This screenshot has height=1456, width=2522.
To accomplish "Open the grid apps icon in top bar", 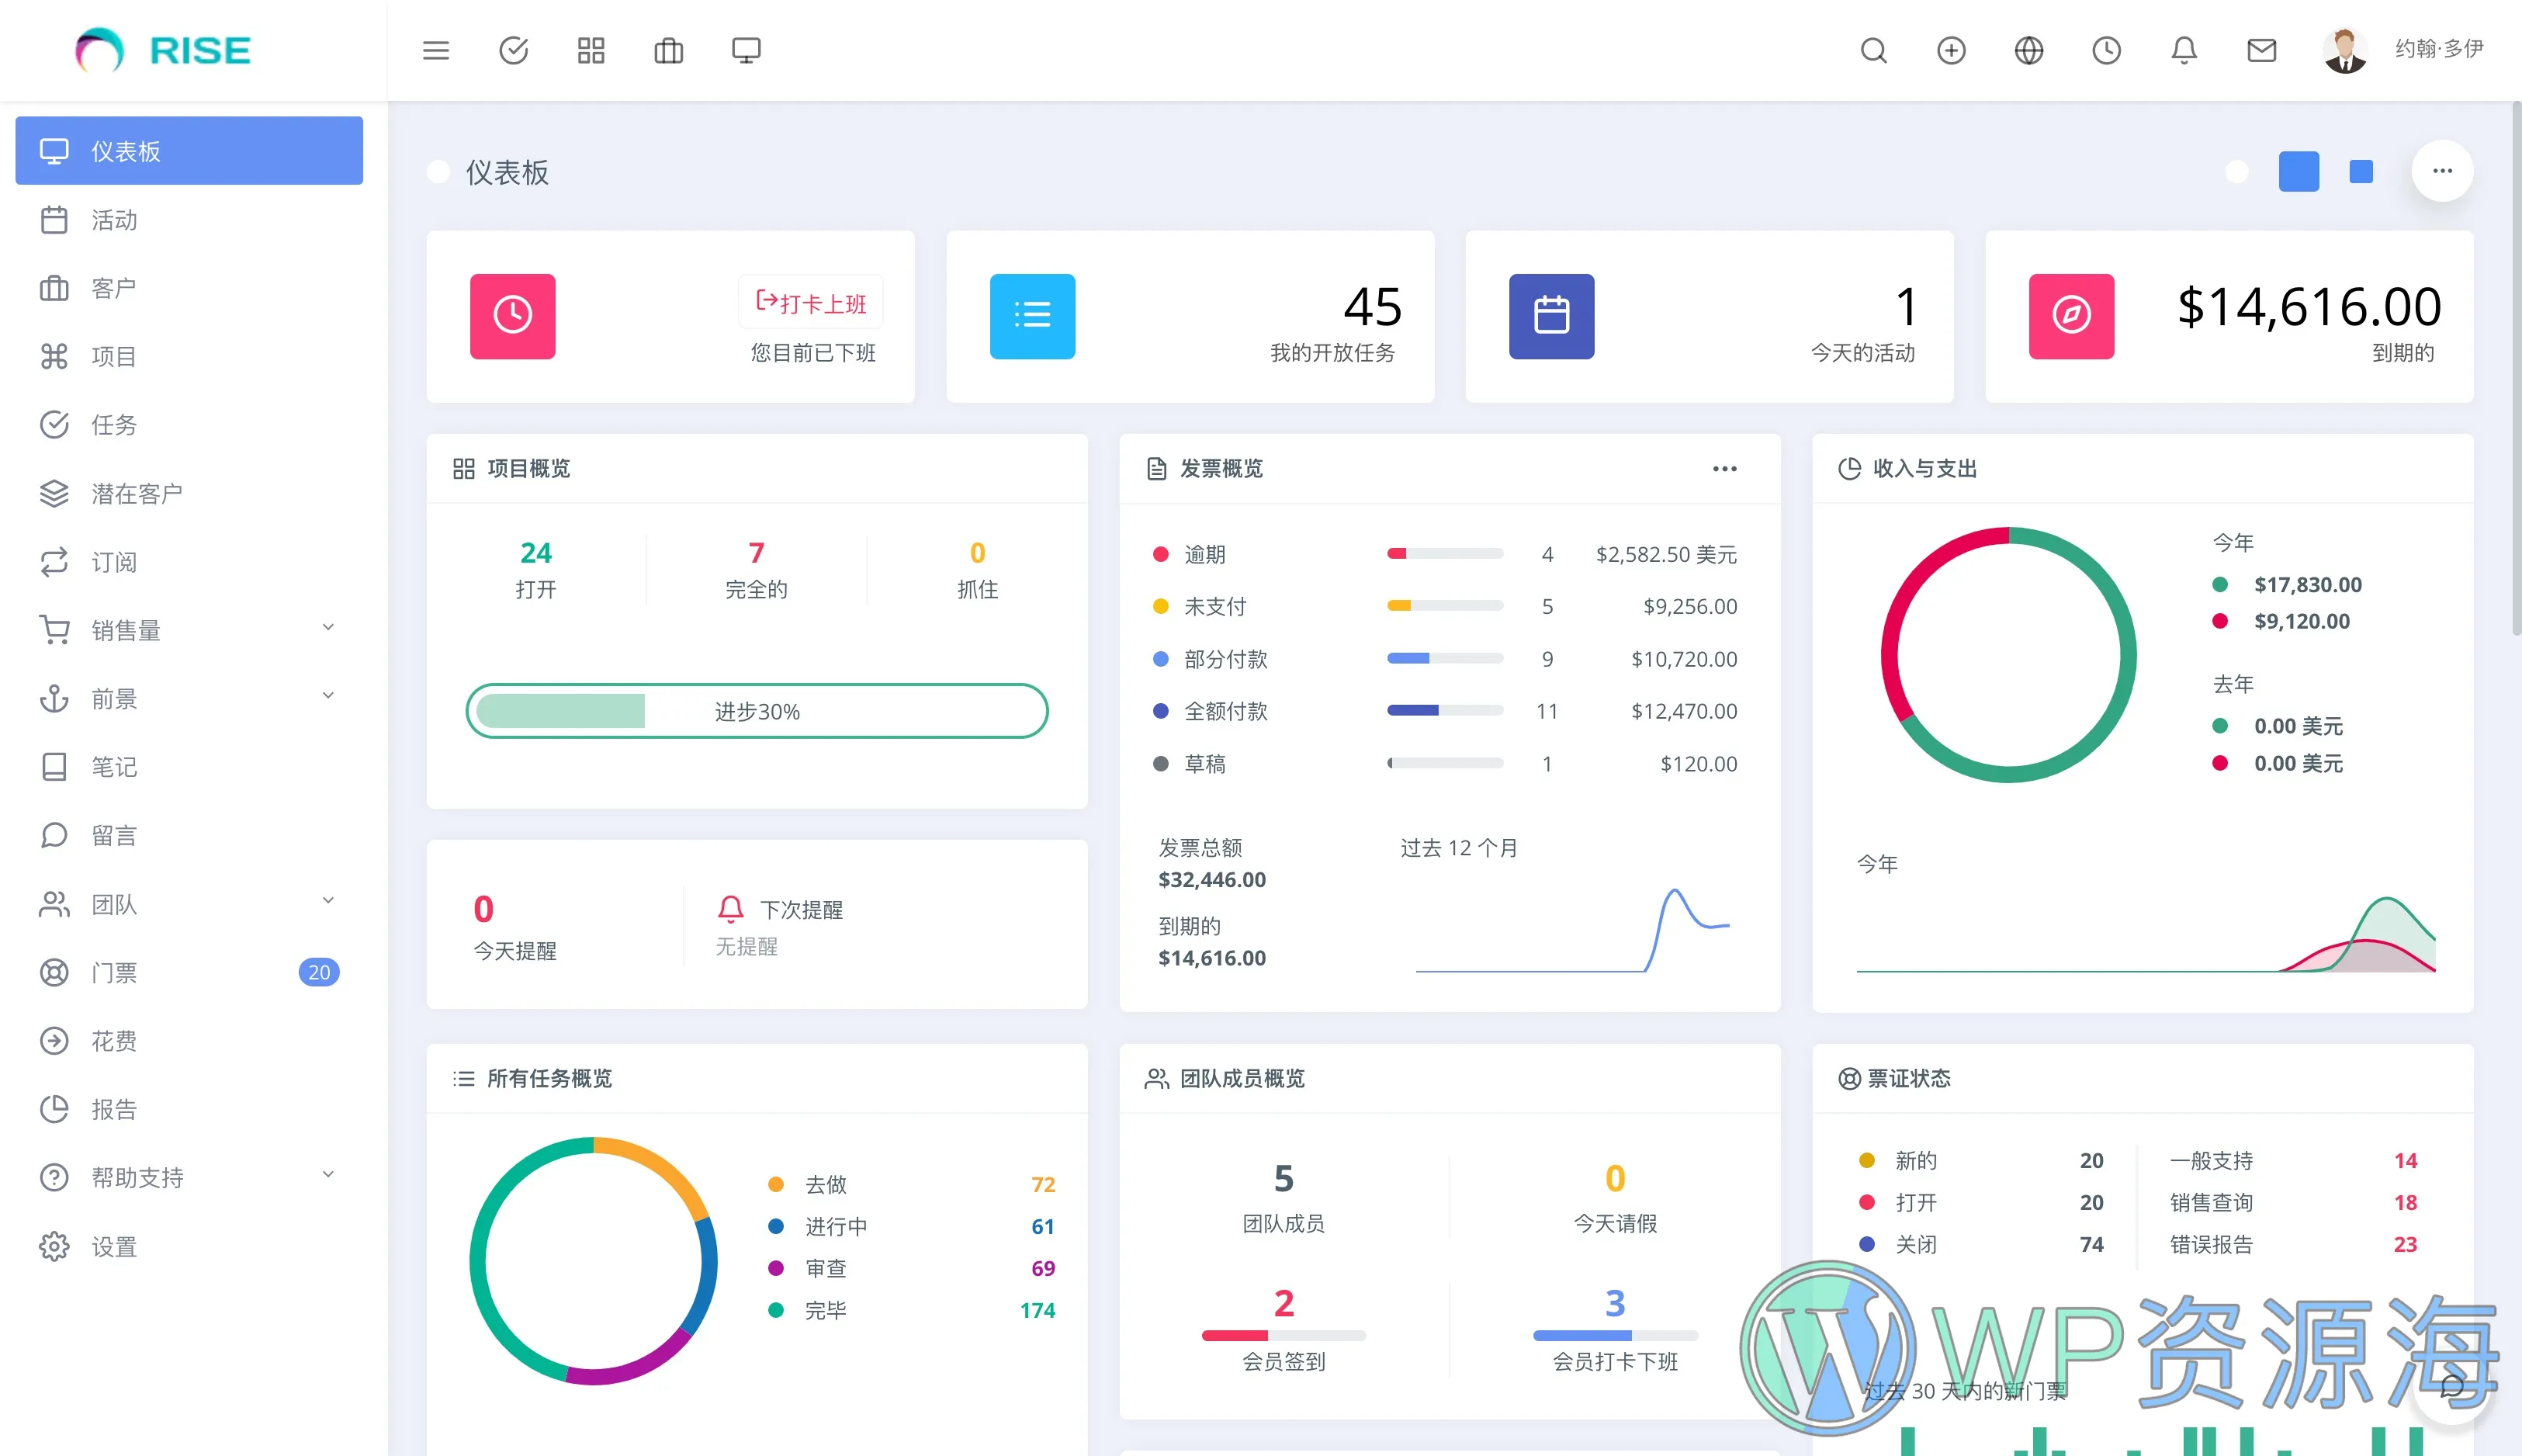I will point(591,50).
